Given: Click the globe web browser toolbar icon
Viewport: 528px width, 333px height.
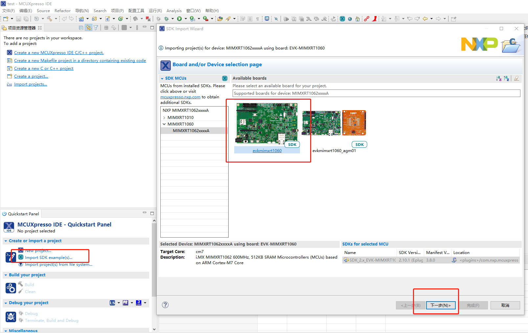Looking at the screenshot, I should pos(350,19).
